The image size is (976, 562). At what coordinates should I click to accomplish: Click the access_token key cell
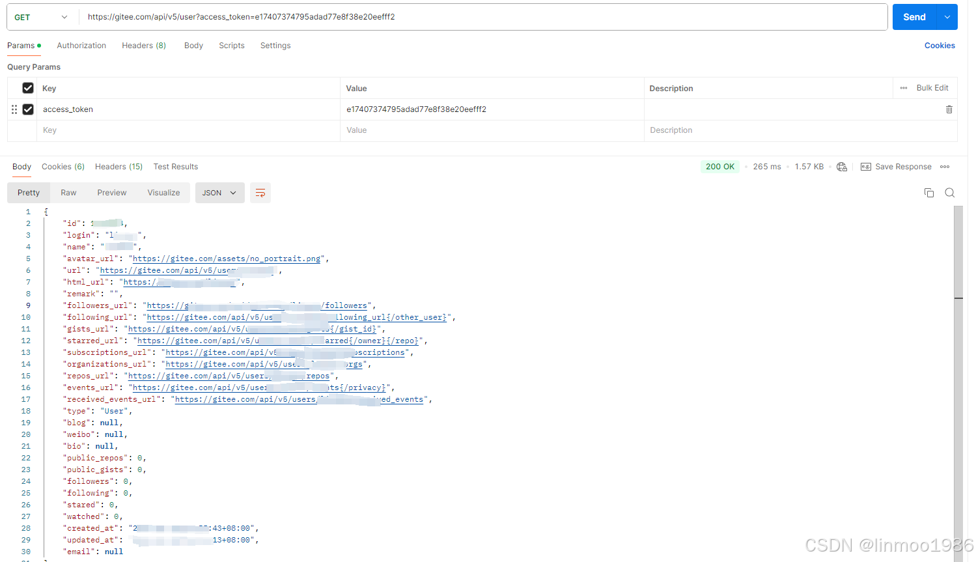189,109
